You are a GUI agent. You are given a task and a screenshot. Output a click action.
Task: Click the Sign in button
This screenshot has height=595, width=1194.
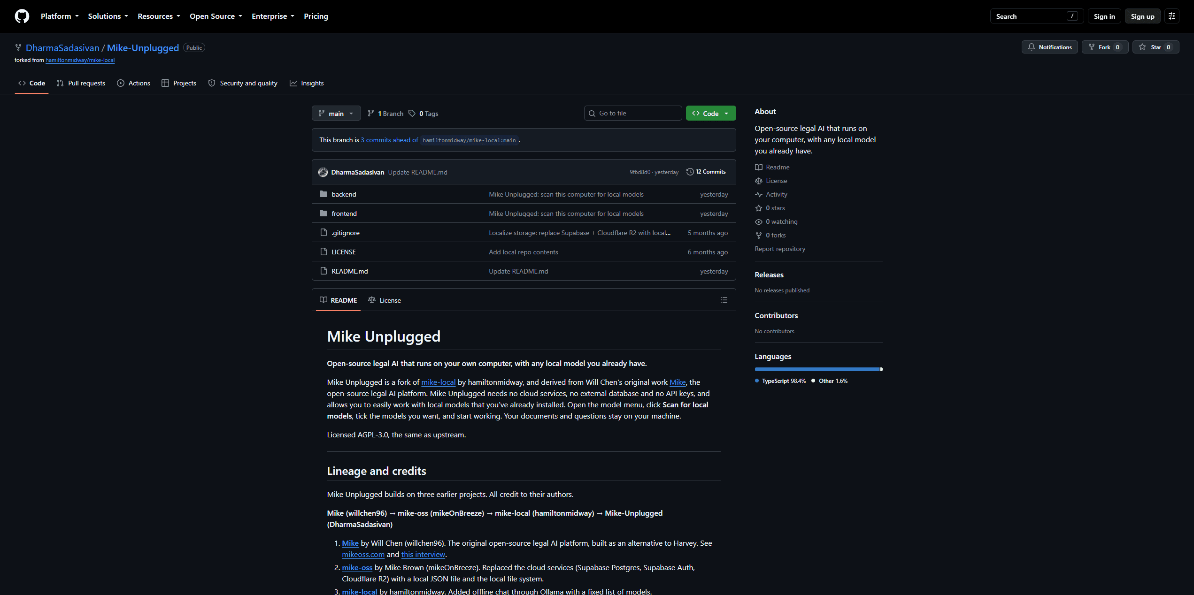(1104, 16)
